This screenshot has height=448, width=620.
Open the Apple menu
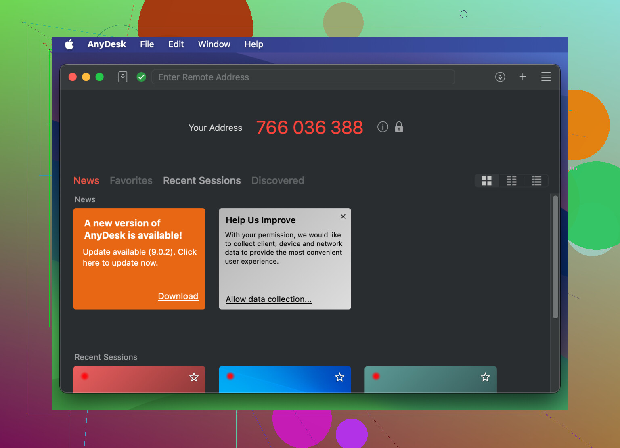pos(69,44)
